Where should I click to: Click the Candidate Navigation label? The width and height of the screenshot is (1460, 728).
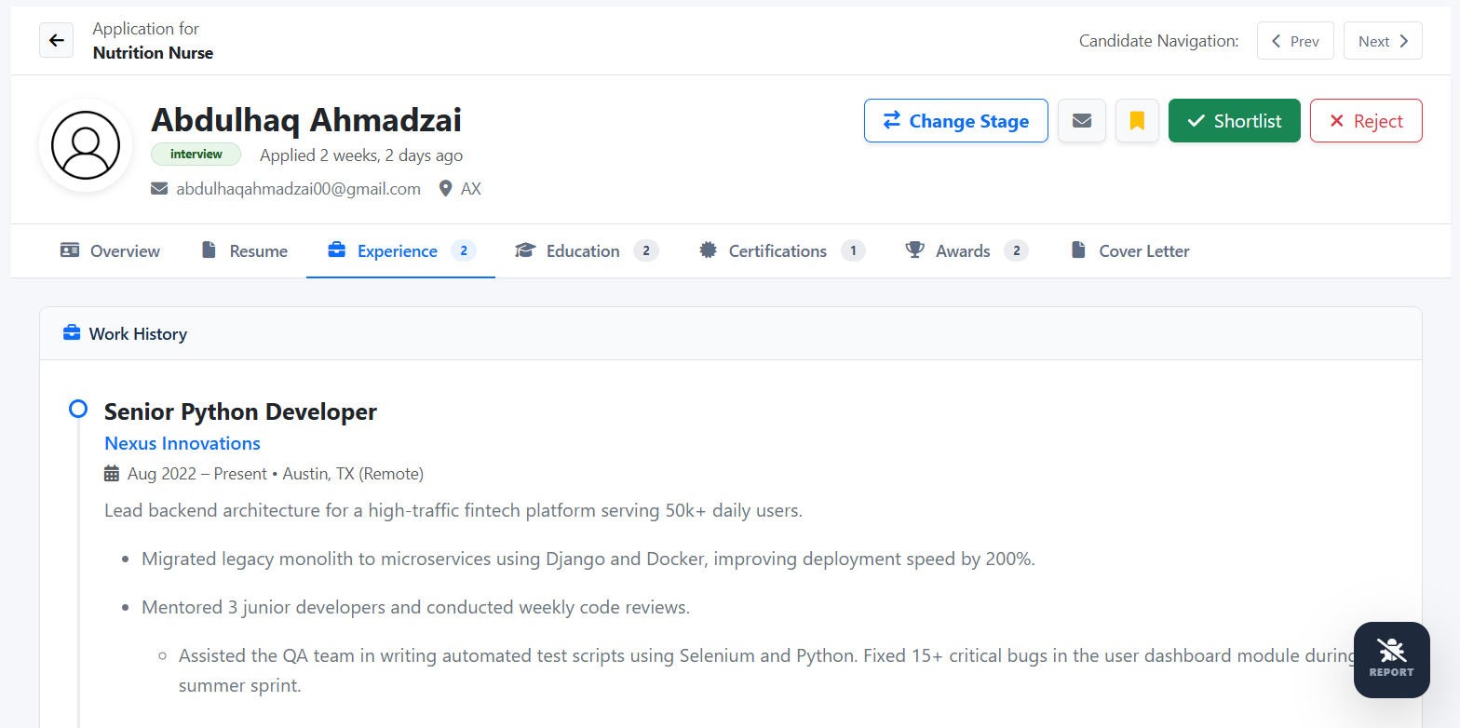[x=1159, y=41]
